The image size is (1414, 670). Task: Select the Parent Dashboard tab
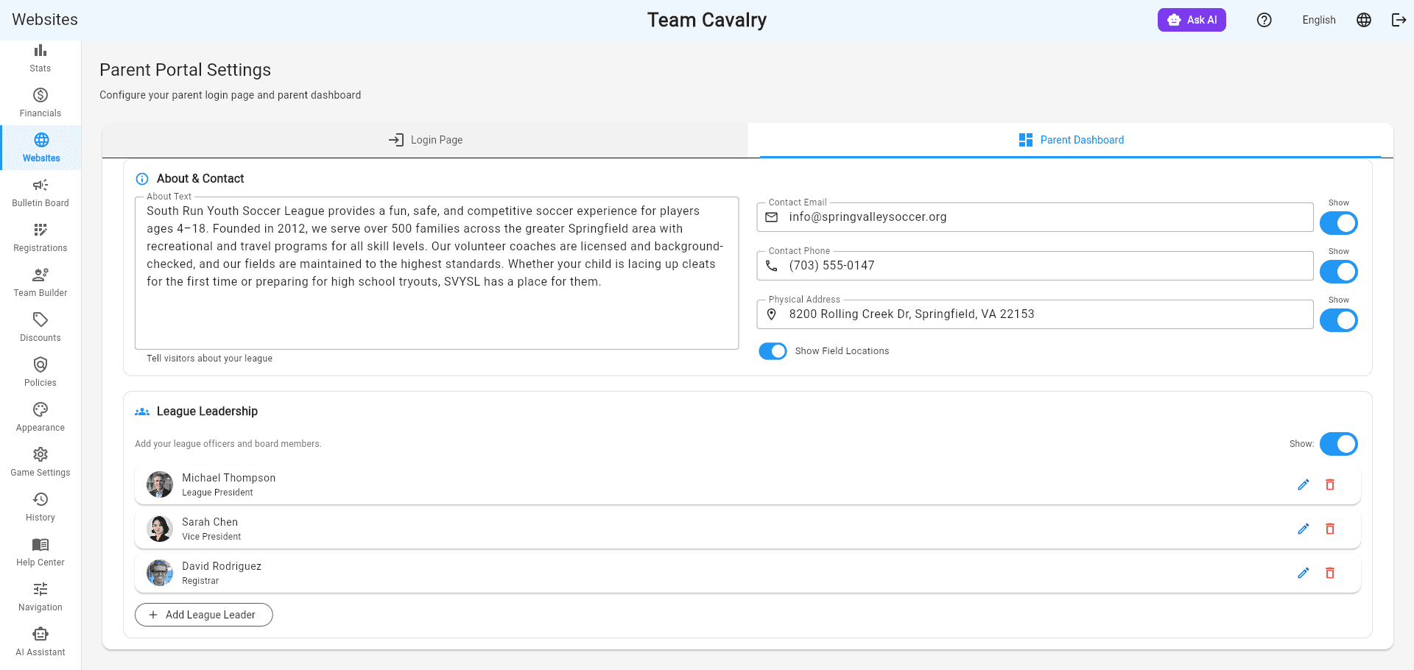[x=1070, y=140]
